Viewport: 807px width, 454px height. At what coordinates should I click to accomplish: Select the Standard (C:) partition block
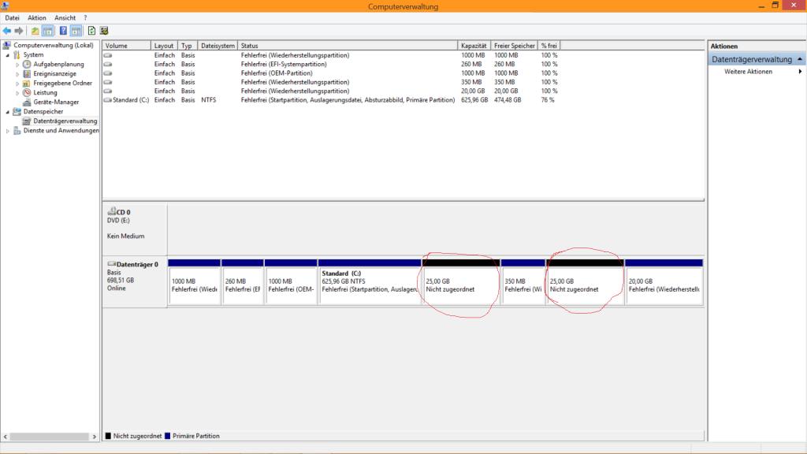[x=370, y=282]
